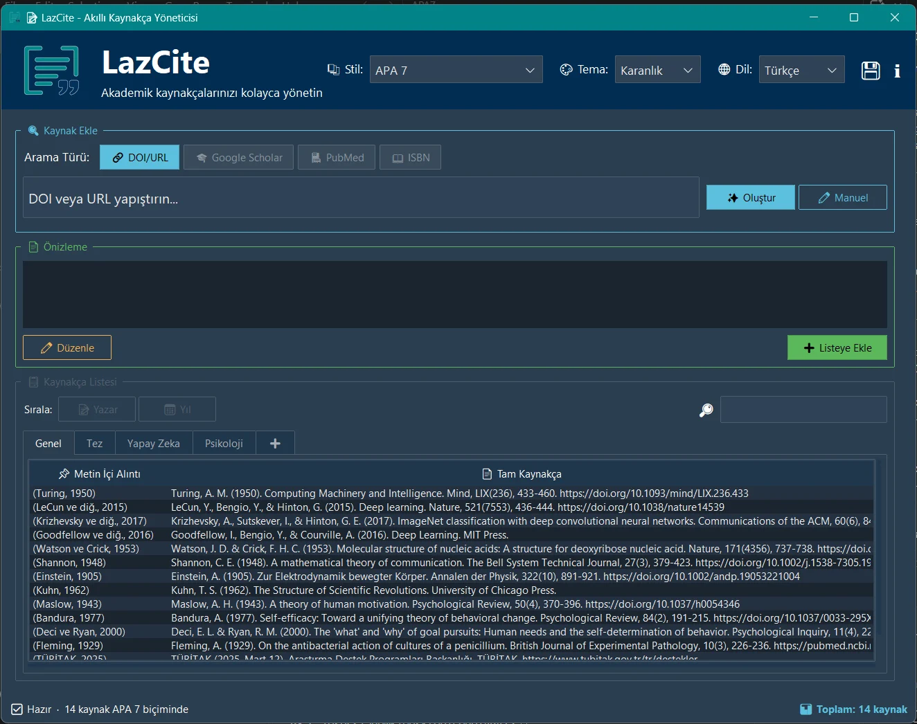Click the palette icon next to Tema
Viewport: 917px width, 724px height.
pyautogui.click(x=566, y=69)
